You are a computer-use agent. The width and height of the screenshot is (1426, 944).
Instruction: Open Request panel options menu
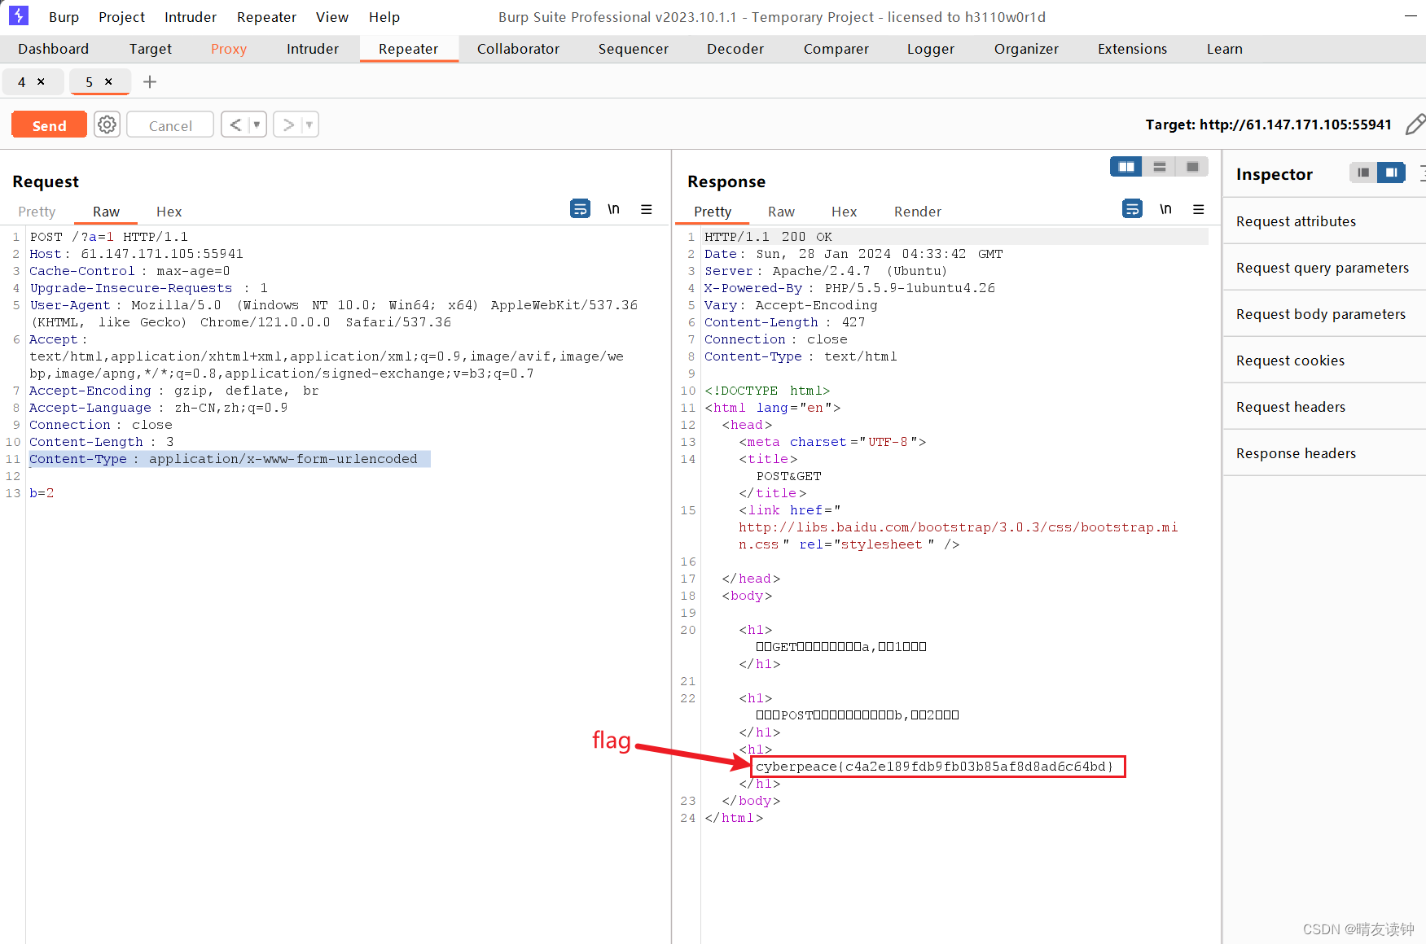647,209
